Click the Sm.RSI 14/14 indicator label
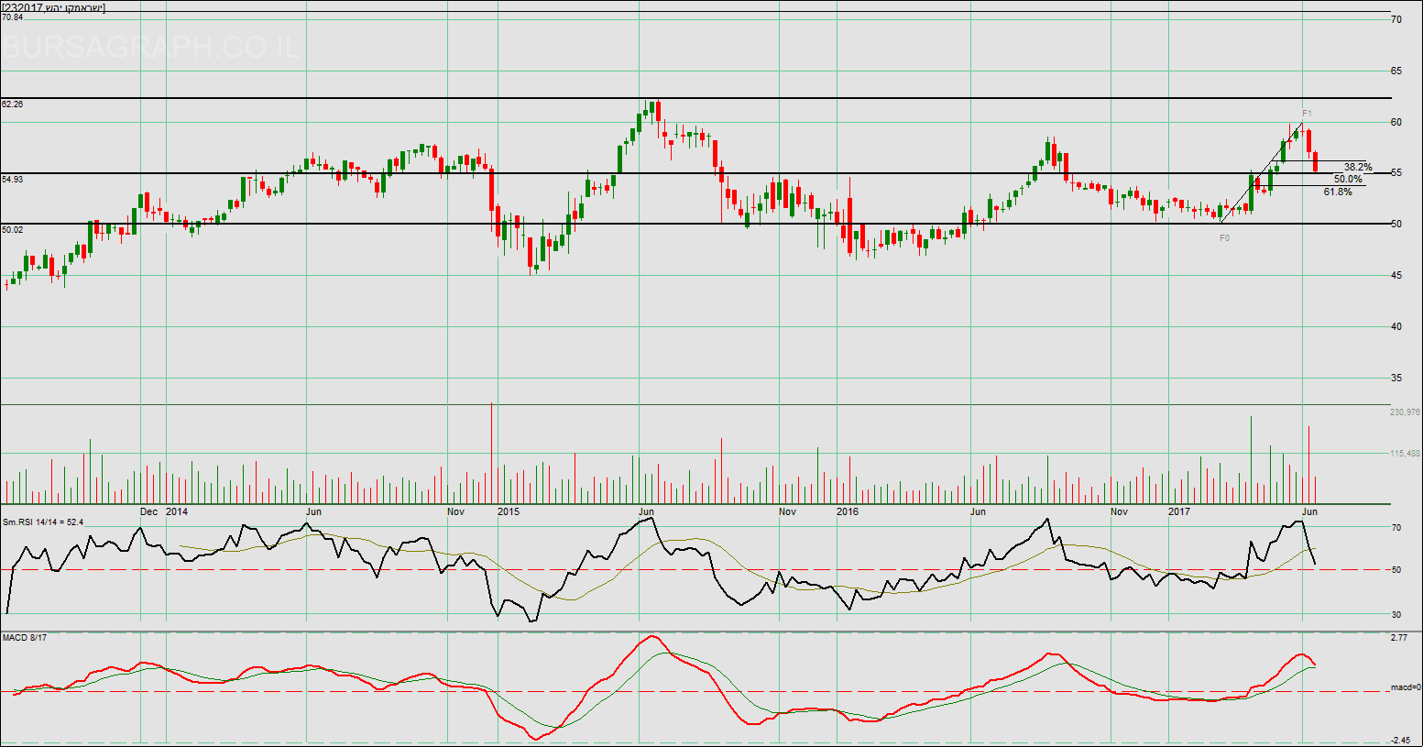This screenshot has height=747, width=1423. tap(43, 522)
